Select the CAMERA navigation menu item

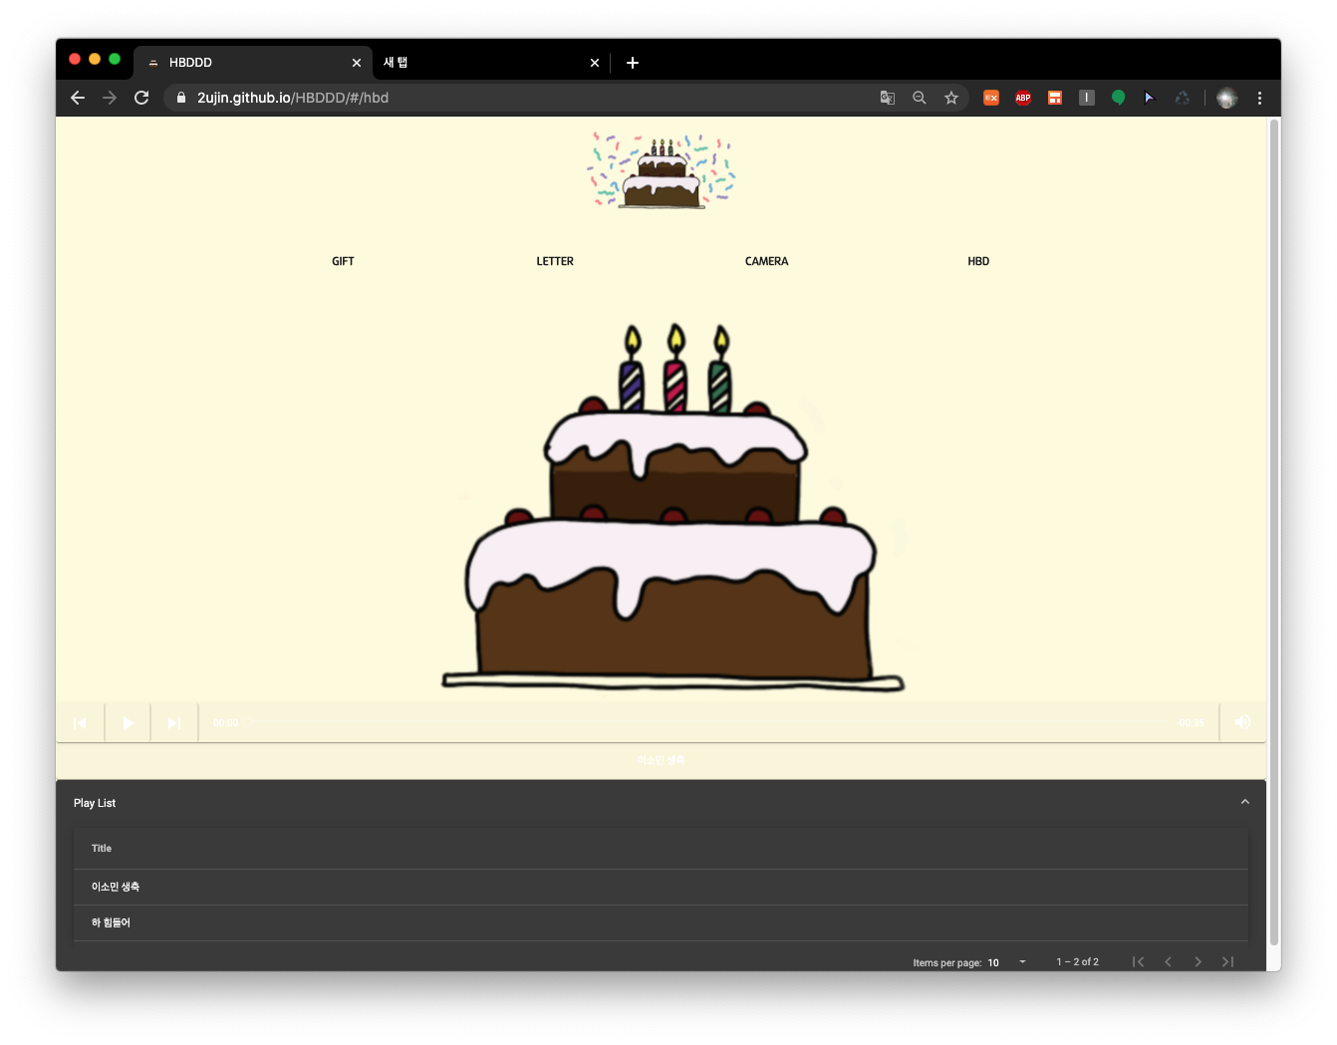click(766, 261)
